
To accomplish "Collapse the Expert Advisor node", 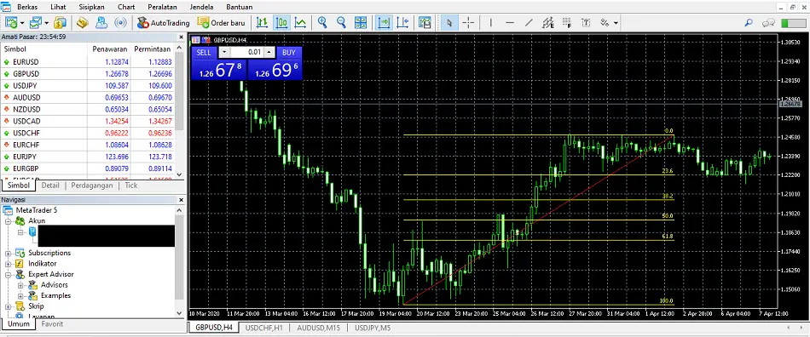I will click(x=9, y=275).
